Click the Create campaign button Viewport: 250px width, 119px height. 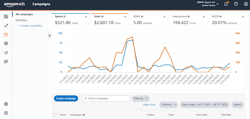pos(66,98)
